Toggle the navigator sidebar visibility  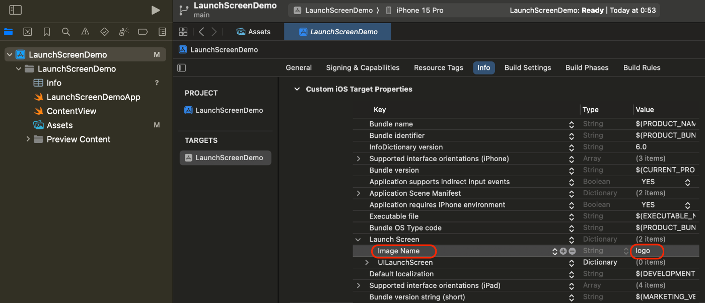coord(16,10)
